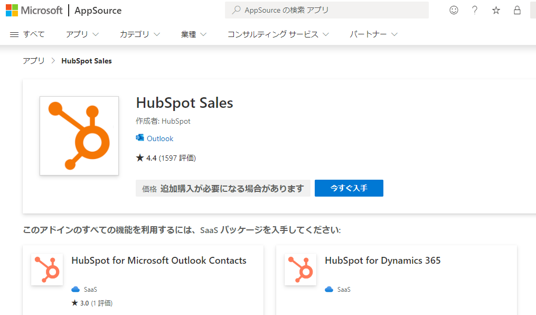Screen dimensions: 536x315
Task: Click the SaaS cloud icon on Dynamics 365 card
Action: click(329, 289)
